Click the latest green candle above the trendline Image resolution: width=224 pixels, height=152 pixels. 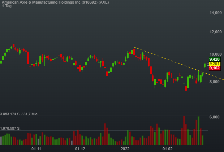[x=205, y=65]
